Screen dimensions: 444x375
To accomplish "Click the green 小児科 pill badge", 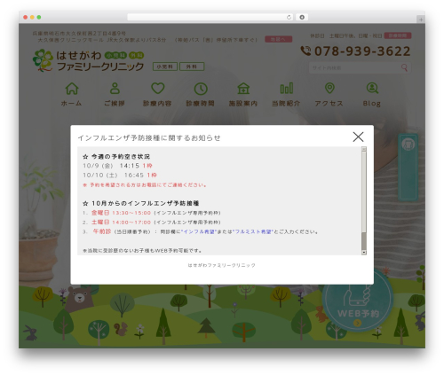I will [x=115, y=55].
